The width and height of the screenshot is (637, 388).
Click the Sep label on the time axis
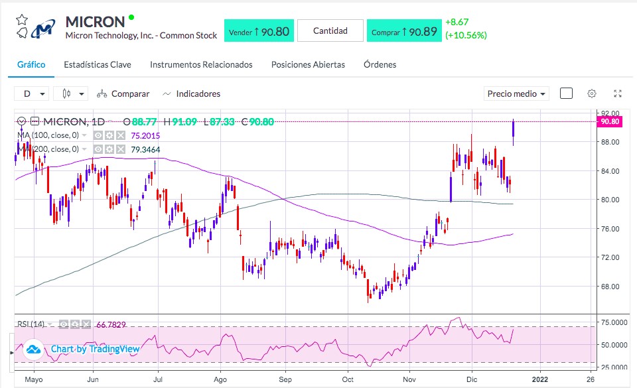(x=285, y=379)
